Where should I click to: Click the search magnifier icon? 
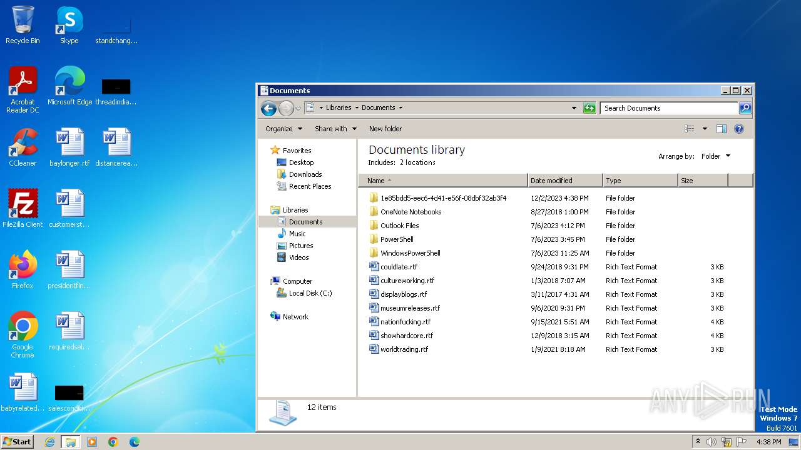pos(745,108)
